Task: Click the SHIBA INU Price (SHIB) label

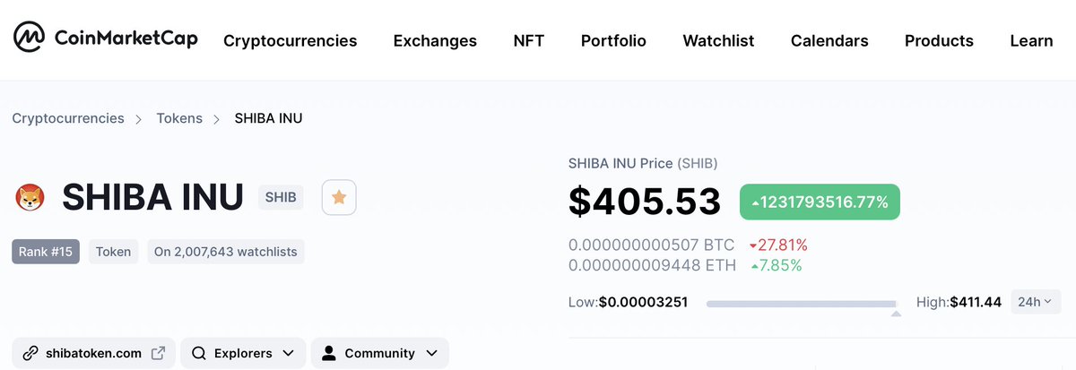Action: 643,164
